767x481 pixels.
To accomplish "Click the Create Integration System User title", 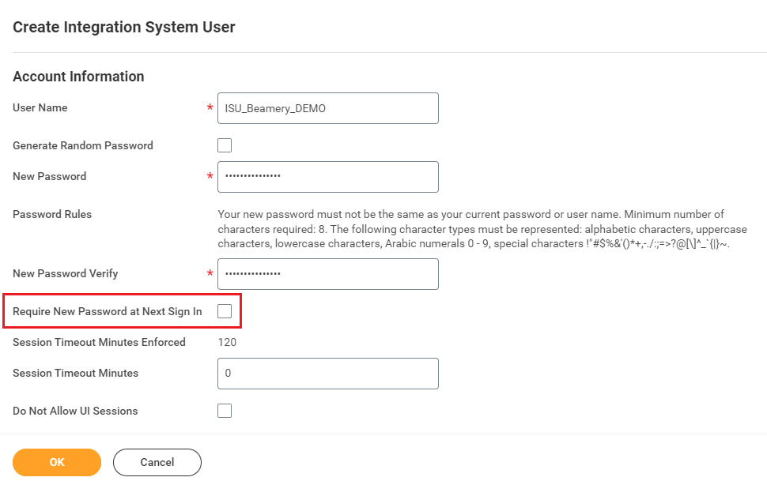I will coord(124,28).
